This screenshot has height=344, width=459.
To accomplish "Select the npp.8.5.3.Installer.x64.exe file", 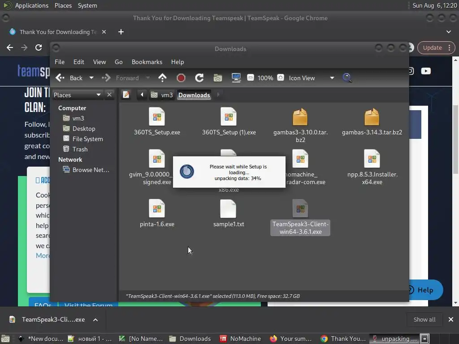I will (372, 168).
